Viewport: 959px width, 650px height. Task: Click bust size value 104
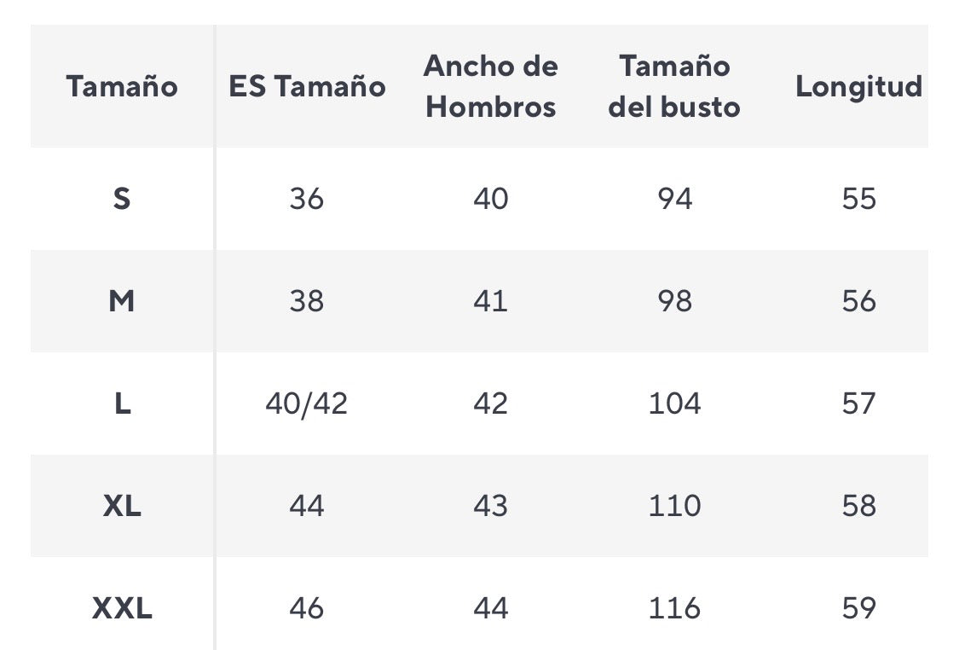pos(674,403)
